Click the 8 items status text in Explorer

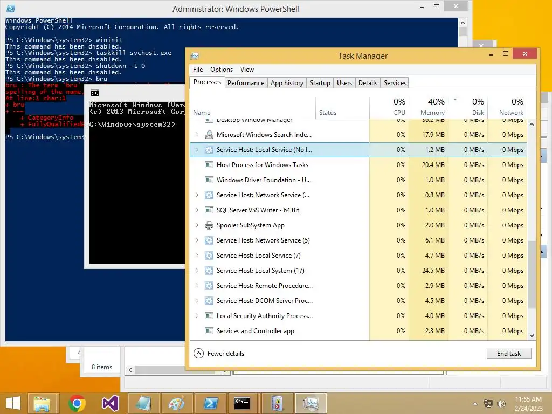point(102,367)
